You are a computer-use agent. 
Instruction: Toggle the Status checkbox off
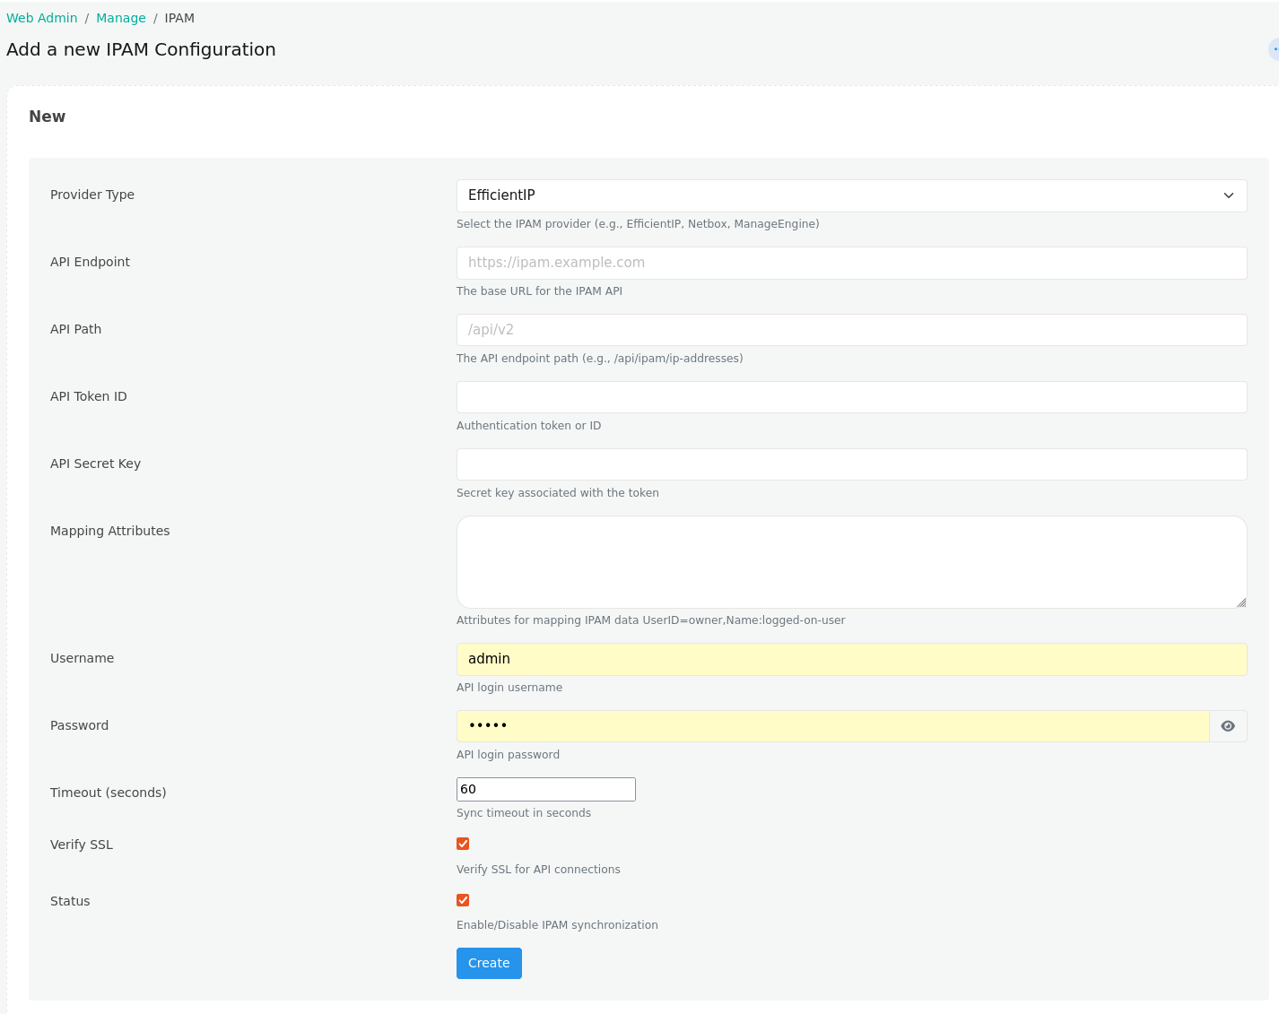(x=463, y=900)
